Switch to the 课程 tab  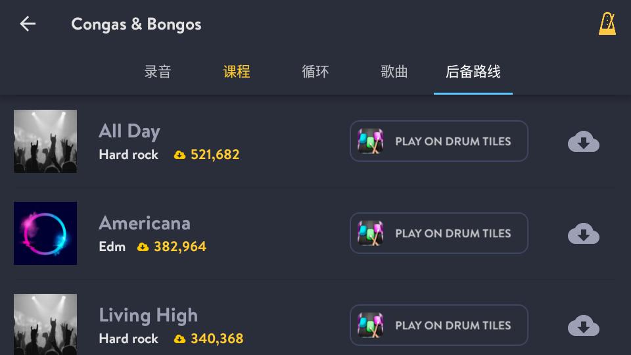pos(237,72)
